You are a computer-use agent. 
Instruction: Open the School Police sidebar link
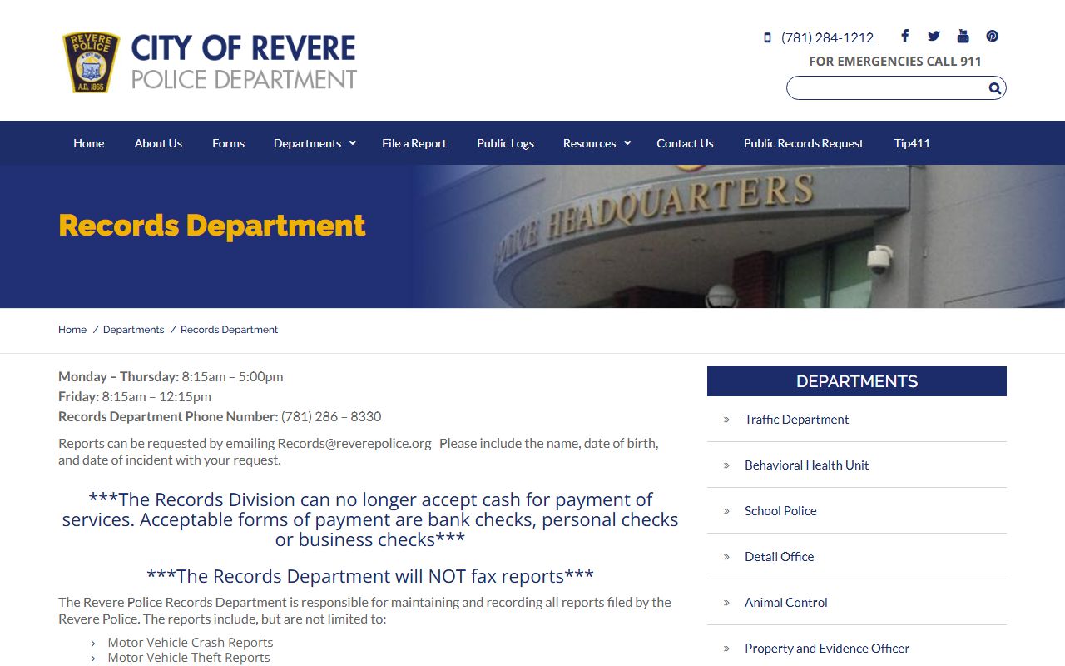click(780, 511)
